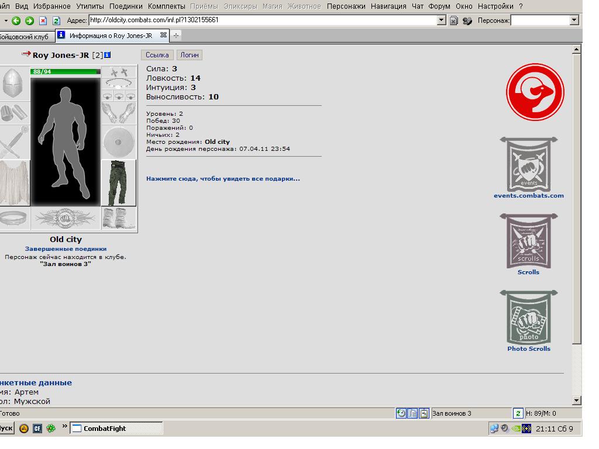Click the shirt armor slot
The image size is (599, 449).
click(x=15, y=183)
